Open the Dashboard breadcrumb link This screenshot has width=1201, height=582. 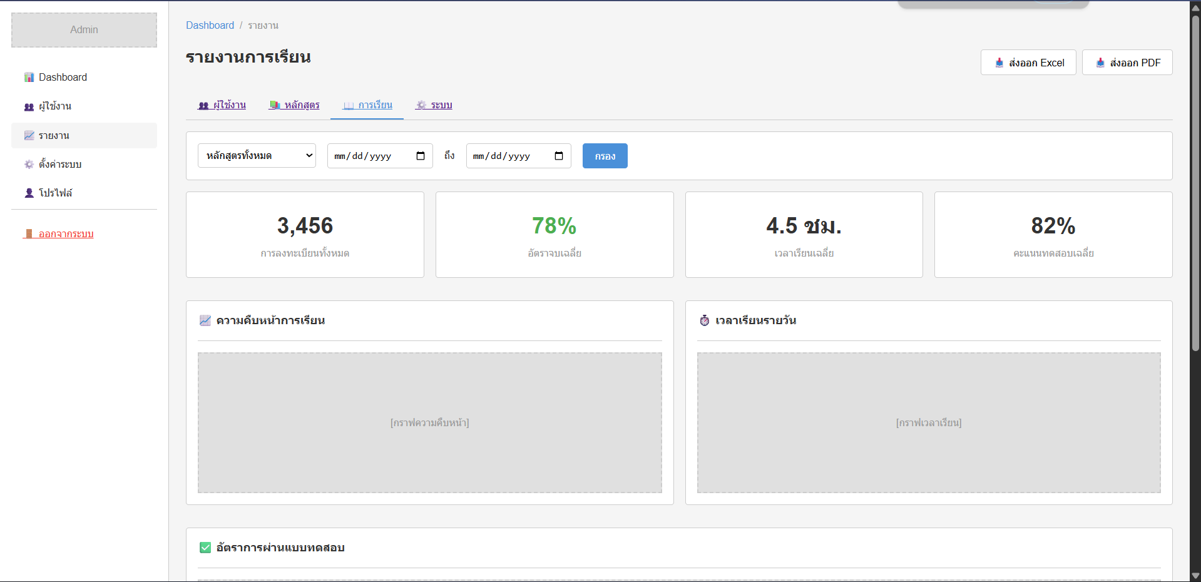[x=210, y=25]
